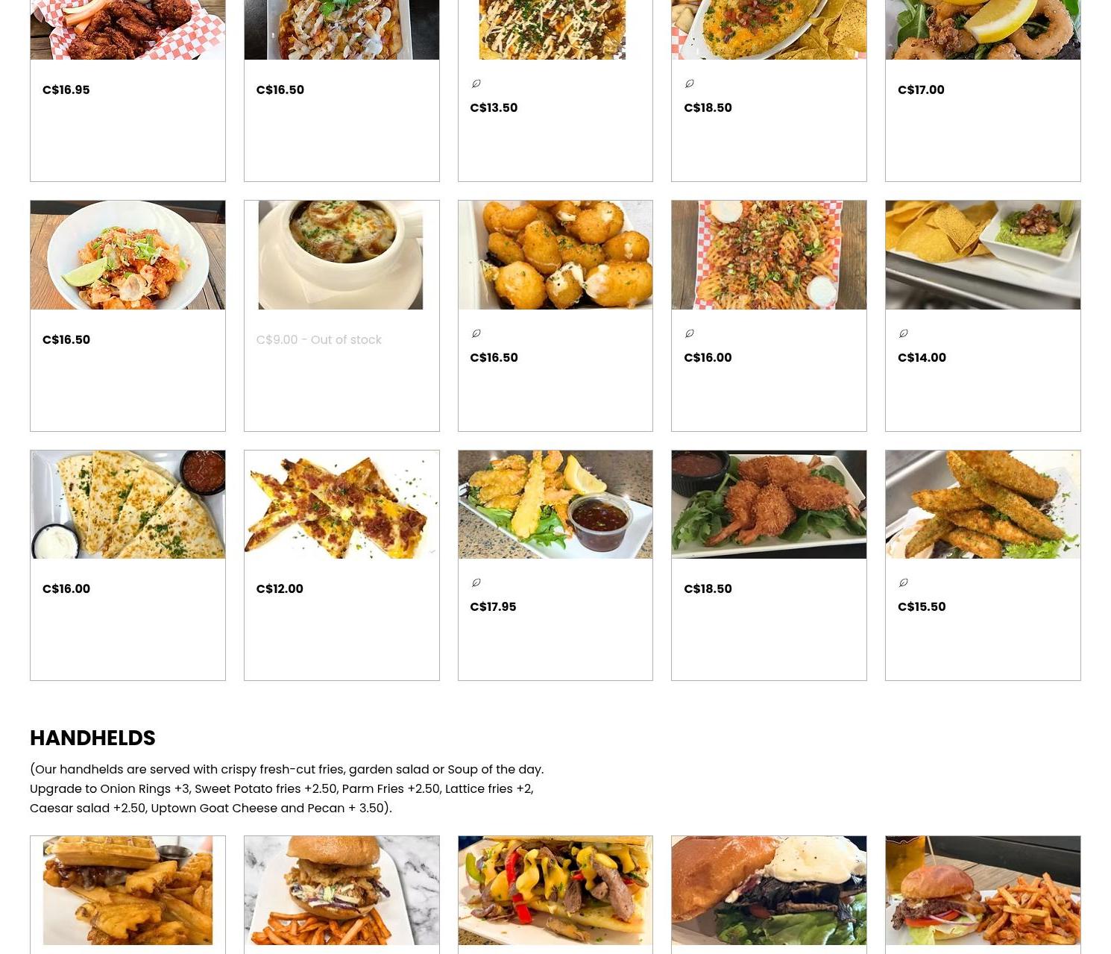Open the chicken wings item photo
The height and width of the screenshot is (954, 1111).
128,30
